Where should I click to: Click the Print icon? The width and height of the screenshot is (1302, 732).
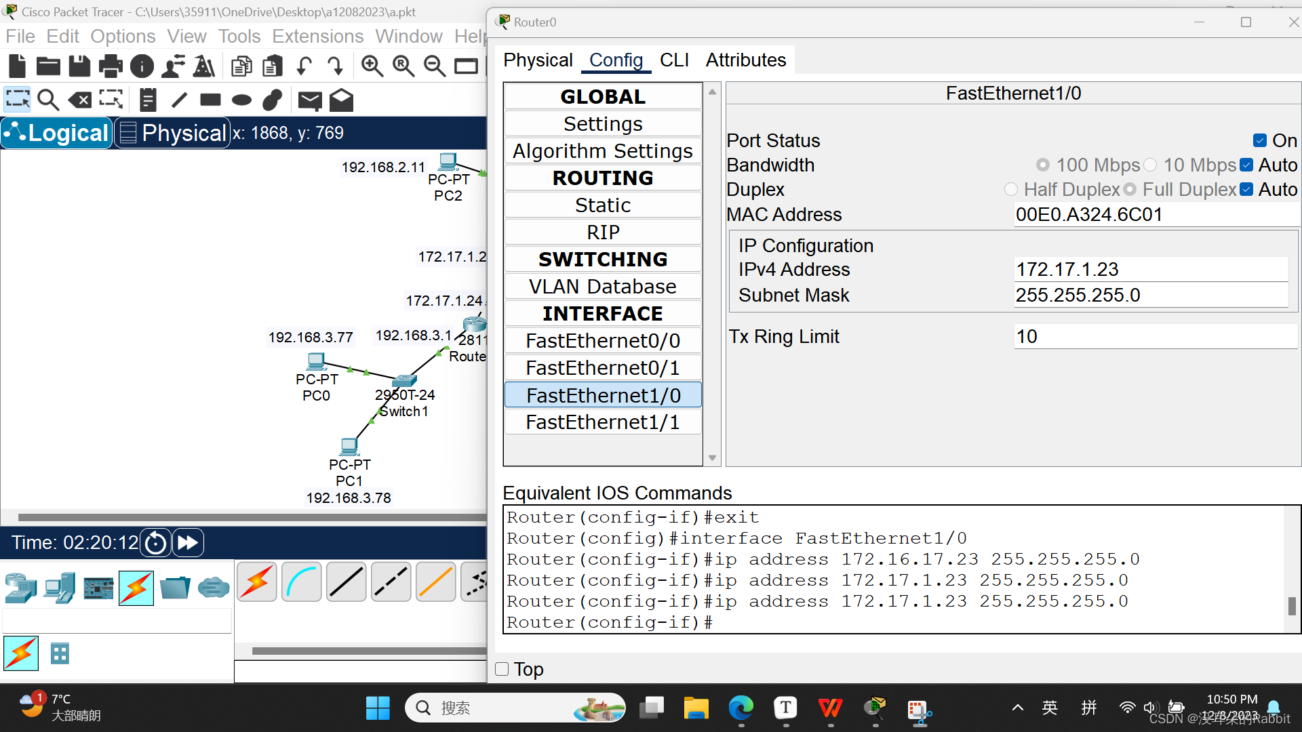pos(111,66)
